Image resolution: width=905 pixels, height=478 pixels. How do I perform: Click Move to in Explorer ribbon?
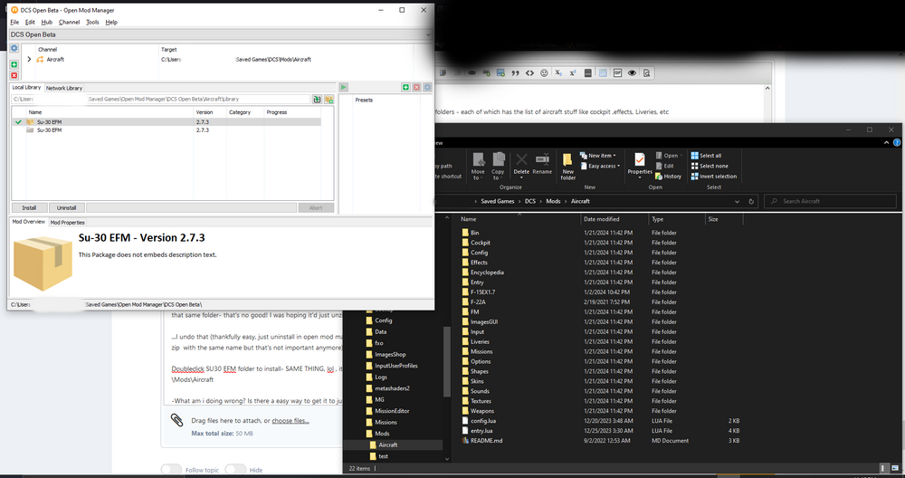tap(478, 167)
